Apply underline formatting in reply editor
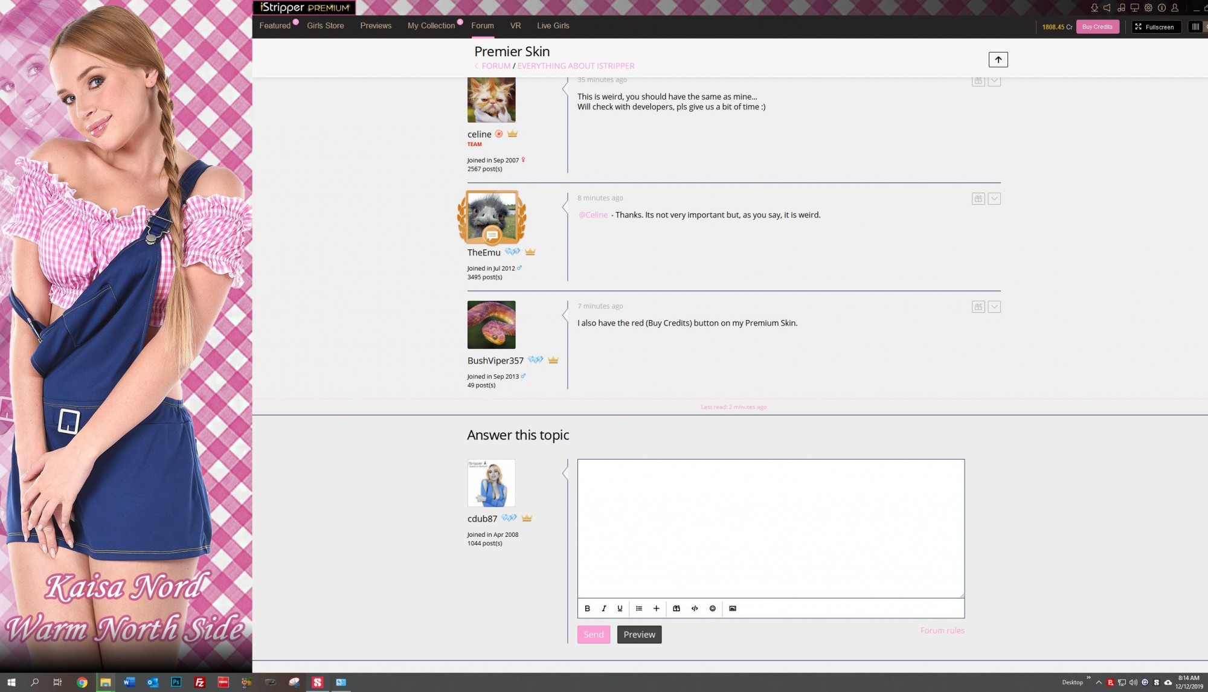Viewport: 1208px width, 692px height. click(x=620, y=608)
